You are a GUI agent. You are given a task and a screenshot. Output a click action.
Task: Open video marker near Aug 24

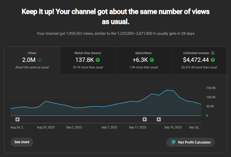click(18, 119)
